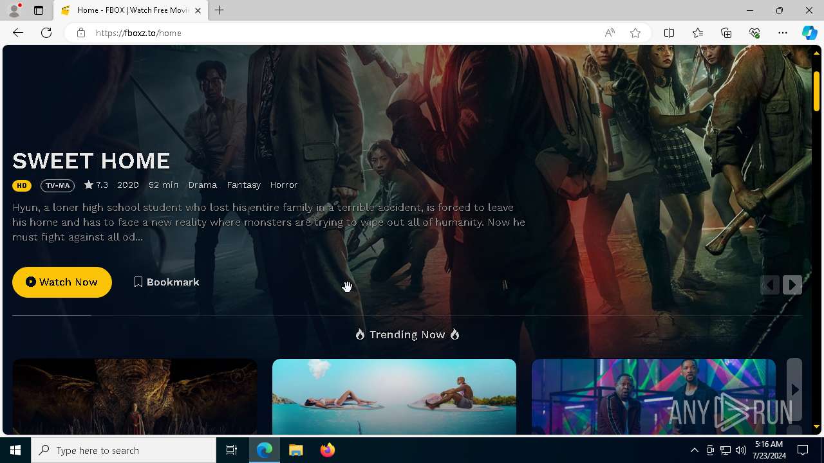Click the 7.3 star rating
This screenshot has height=463, width=824.
(x=96, y=185)
